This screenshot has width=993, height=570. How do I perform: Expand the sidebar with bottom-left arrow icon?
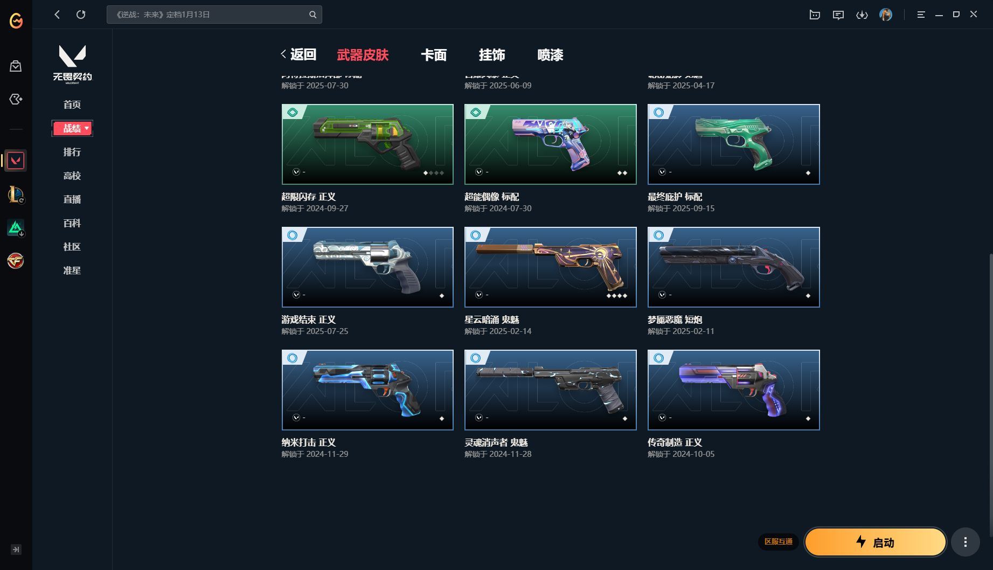16,550
